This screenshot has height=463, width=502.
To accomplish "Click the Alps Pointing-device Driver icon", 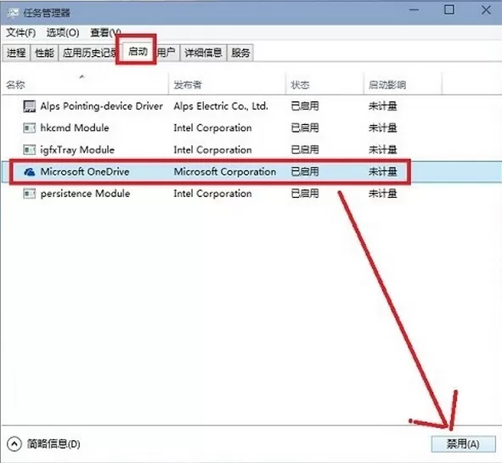I will (30, 106).
